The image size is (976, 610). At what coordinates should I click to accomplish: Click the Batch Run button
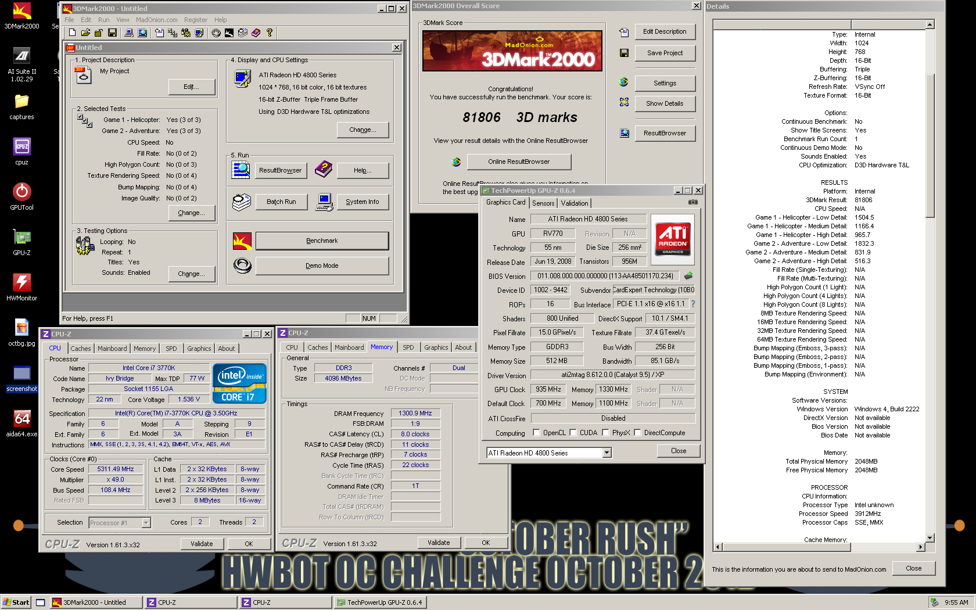(281, 202)
